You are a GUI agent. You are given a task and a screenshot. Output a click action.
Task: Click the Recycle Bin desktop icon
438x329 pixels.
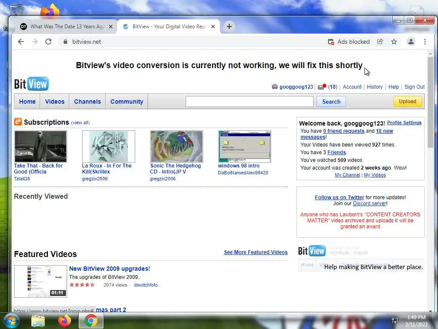16,10
